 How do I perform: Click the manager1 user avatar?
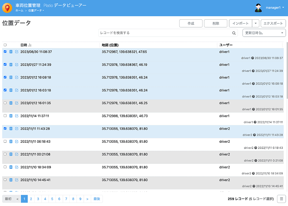coord(258,7)
